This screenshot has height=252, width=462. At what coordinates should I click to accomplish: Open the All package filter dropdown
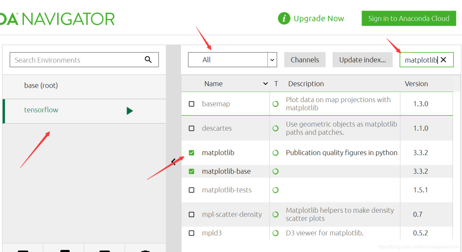pos(232,60)
